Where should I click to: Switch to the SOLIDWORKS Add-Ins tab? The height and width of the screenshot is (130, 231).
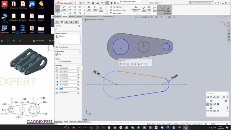[91, 17]
